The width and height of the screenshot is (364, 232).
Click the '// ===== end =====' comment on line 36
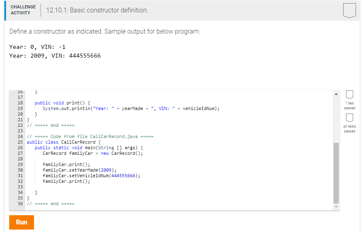(50, 204)
